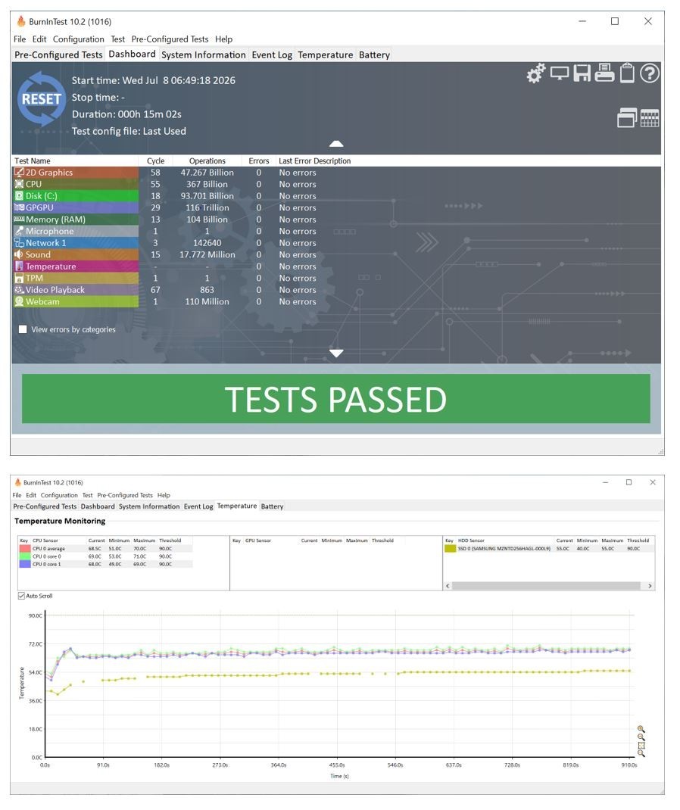The height and width of the screenshot is (810, 680).
Task: Click the Video Playback test icon
Action: [19, 290]
